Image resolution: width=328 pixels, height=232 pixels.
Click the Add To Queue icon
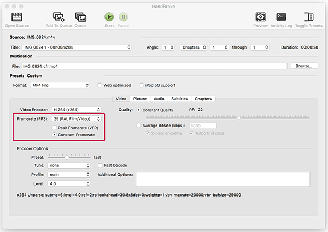coord(58,17)
